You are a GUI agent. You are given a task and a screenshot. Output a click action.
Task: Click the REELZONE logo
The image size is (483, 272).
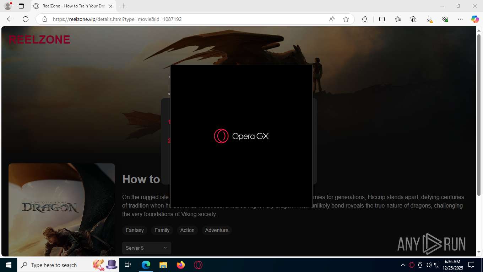39,40
